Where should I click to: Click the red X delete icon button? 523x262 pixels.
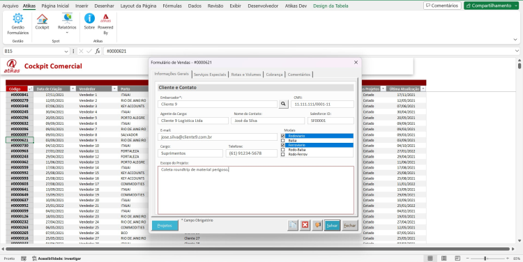(305, 225)
